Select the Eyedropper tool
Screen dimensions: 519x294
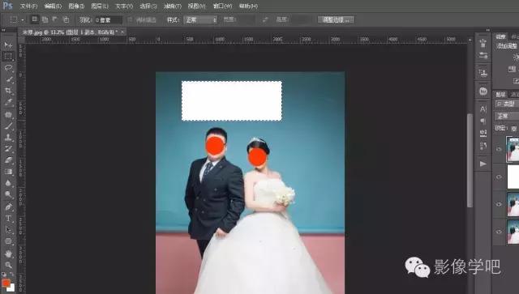tap(8, 102)
